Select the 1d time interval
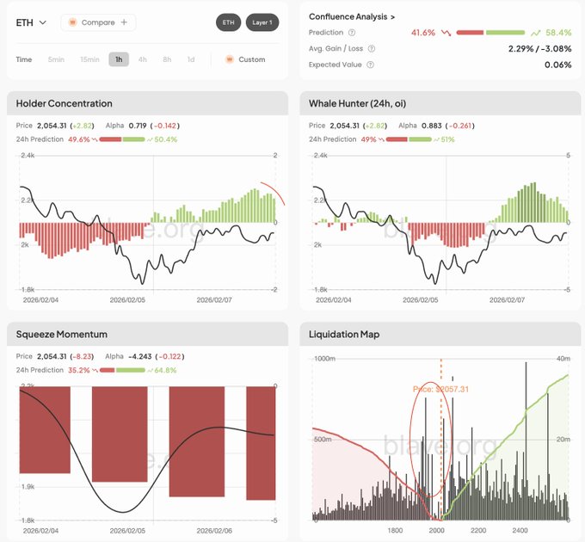Viewport: 585px width, 542px height. tap(190, 59)
